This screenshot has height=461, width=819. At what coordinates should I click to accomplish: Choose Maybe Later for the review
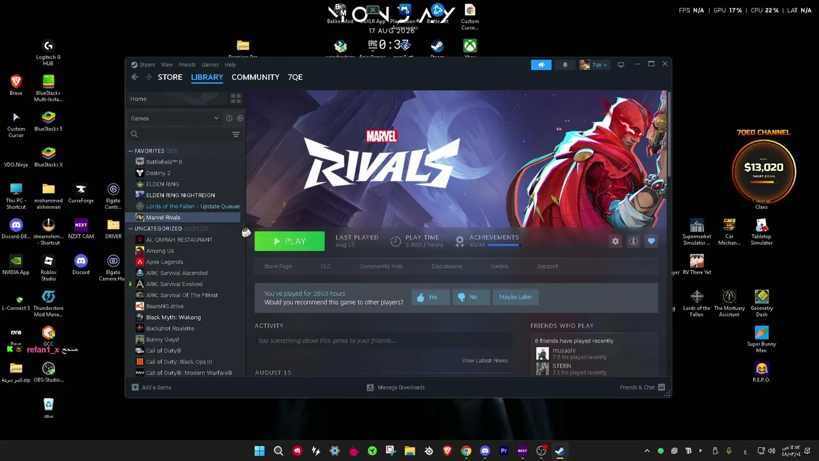515,297
